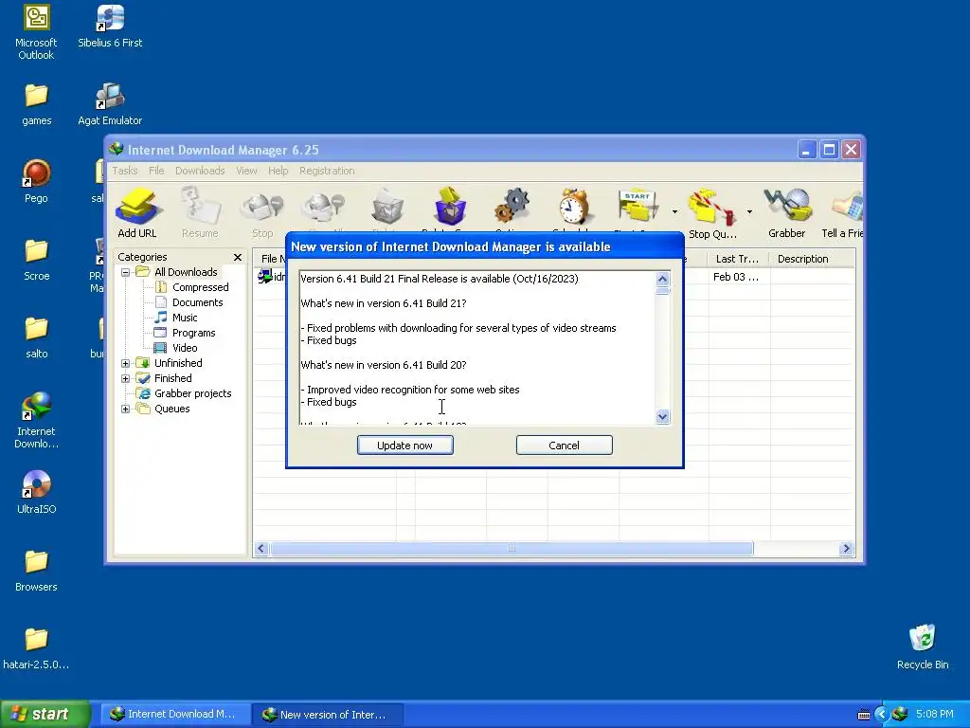Open the Internet Download Manager desktop shortcut
970x728 pixels.
pos(36,420)
